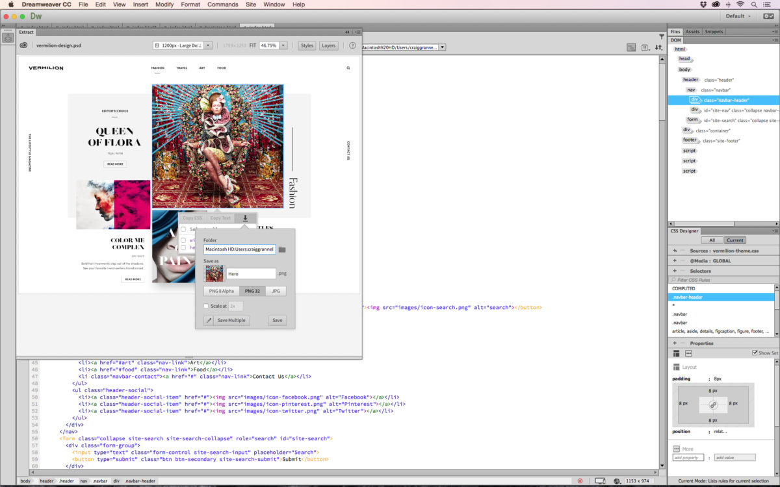Viewport: 780px width, 487px height.
Task: Click the download asset icon above the export popup
Action: 245,218
